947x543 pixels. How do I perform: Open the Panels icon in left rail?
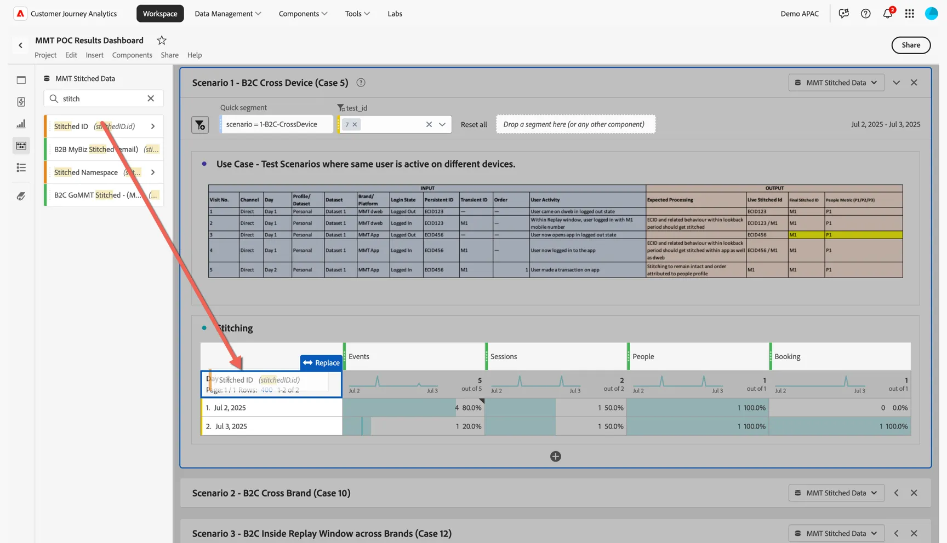(x=21, y=80)
